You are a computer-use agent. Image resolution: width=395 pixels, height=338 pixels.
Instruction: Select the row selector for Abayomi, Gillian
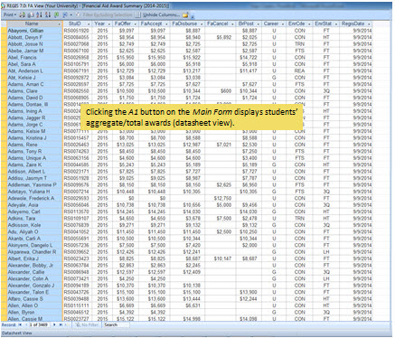[x=4, y=31]
